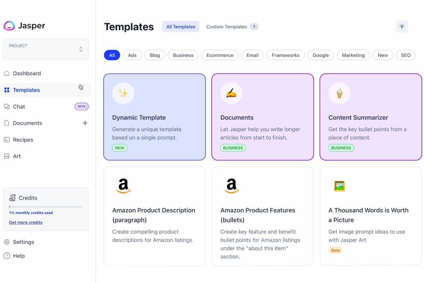The image size is (424, 283).
Task: Open the Dashboard home icon
Action: [x=7, y=74]
